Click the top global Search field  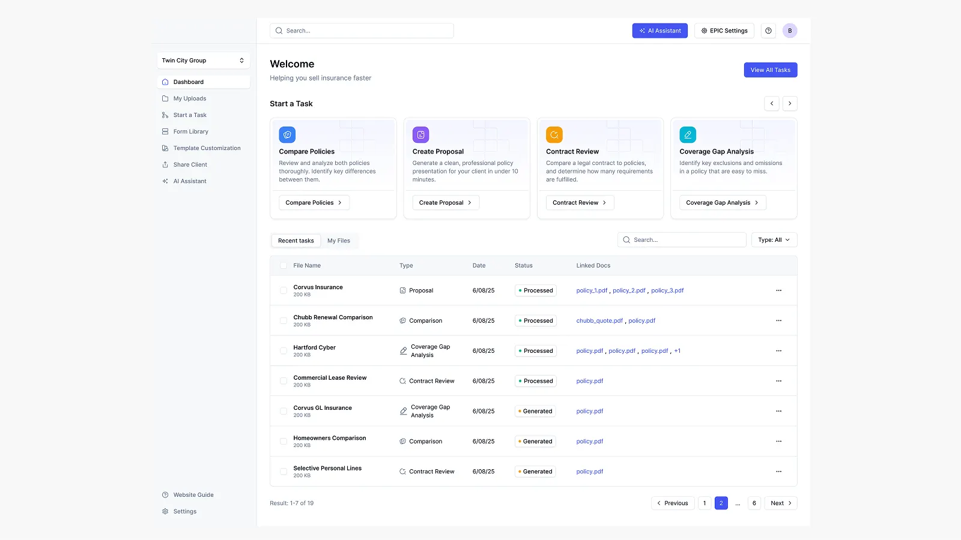(x=362, y=31)
